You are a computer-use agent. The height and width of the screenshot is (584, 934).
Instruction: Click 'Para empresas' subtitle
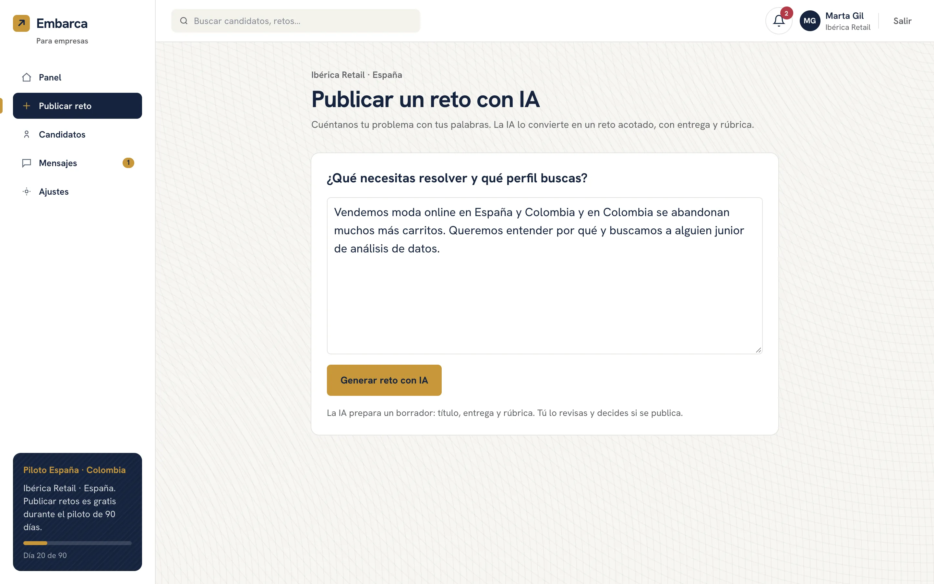(x=62, y=41)
